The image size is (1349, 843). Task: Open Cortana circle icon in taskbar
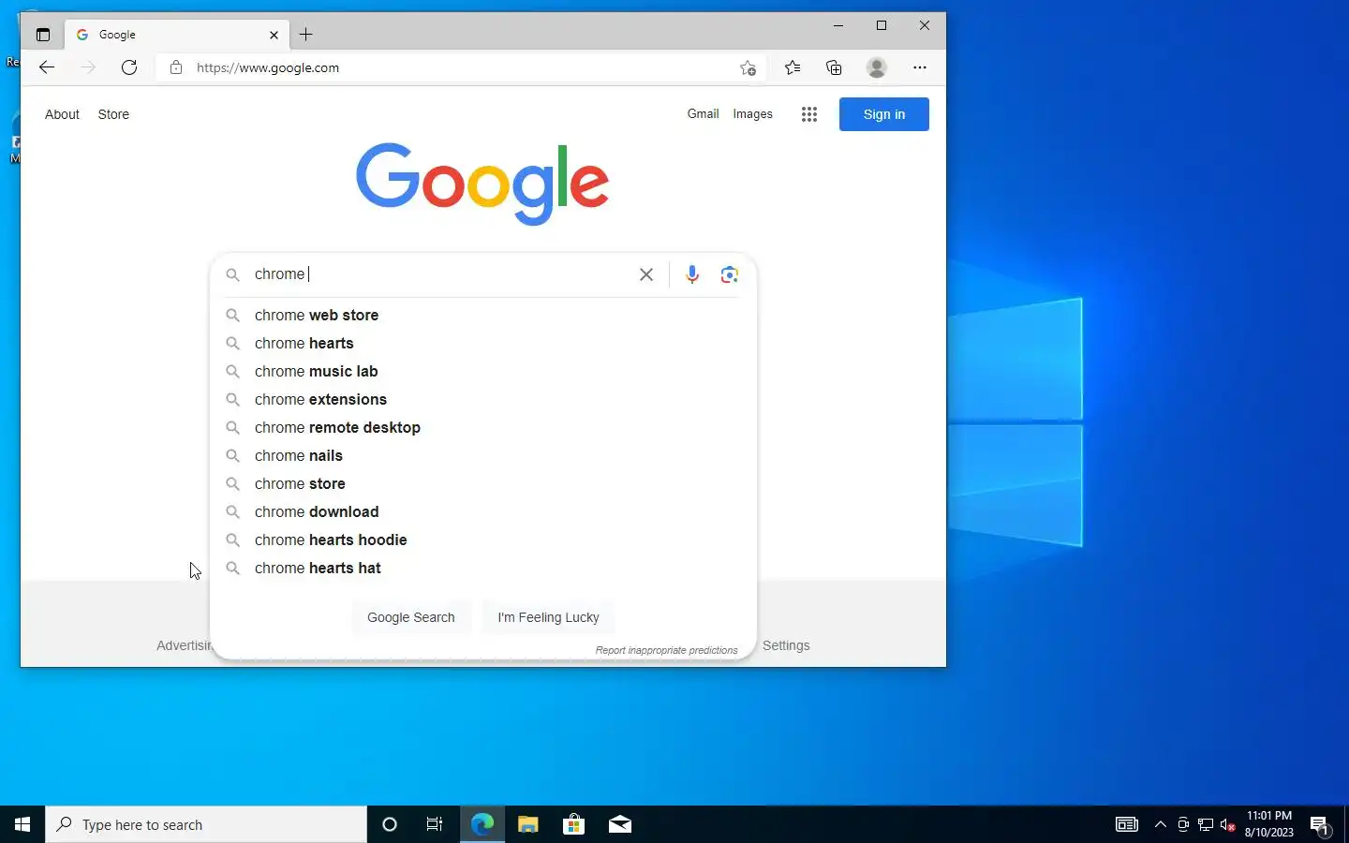tap(390, 824)
